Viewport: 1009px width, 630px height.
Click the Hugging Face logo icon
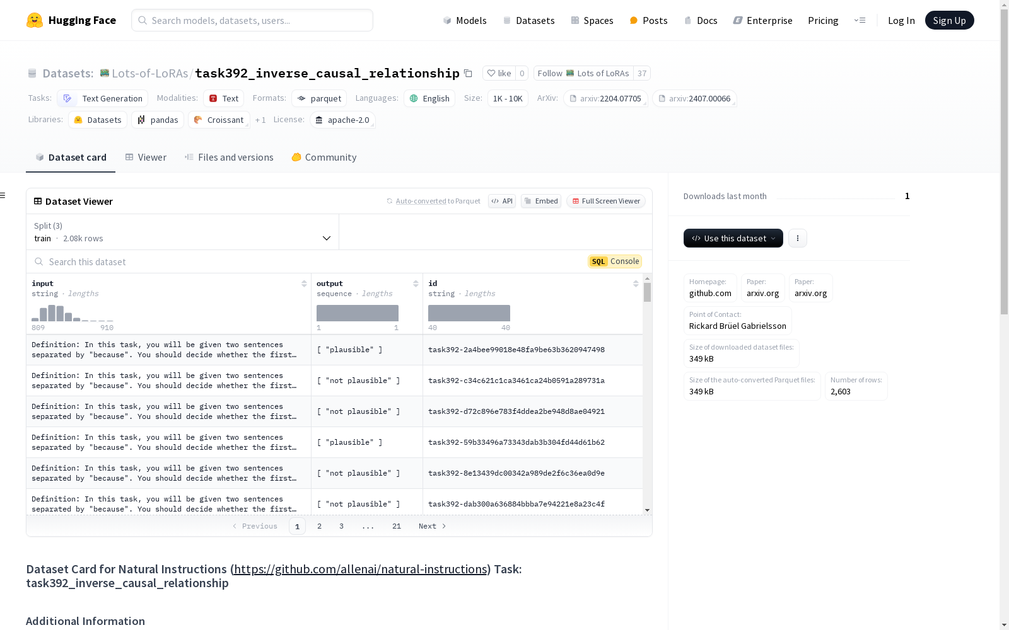click(35, 20)
